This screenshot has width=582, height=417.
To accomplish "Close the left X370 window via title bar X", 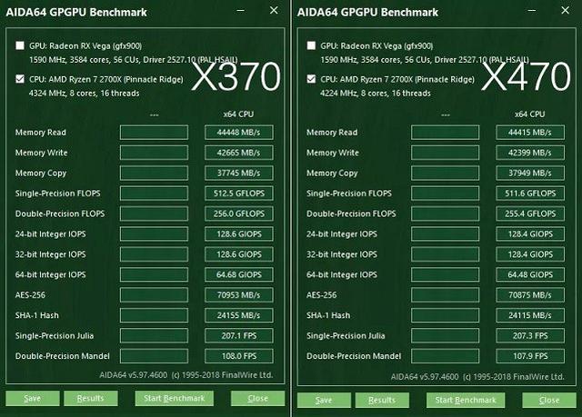I will click(274, 12).
